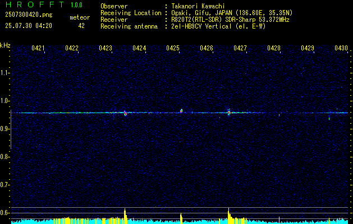
Task: Click the meteor echo near 0423 30s
Action: click(x=125, y=113)
